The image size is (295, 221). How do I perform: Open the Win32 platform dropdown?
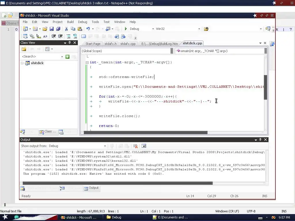tap(199, 29)
